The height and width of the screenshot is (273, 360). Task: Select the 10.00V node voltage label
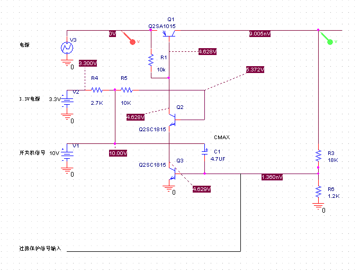coord(118,153)
